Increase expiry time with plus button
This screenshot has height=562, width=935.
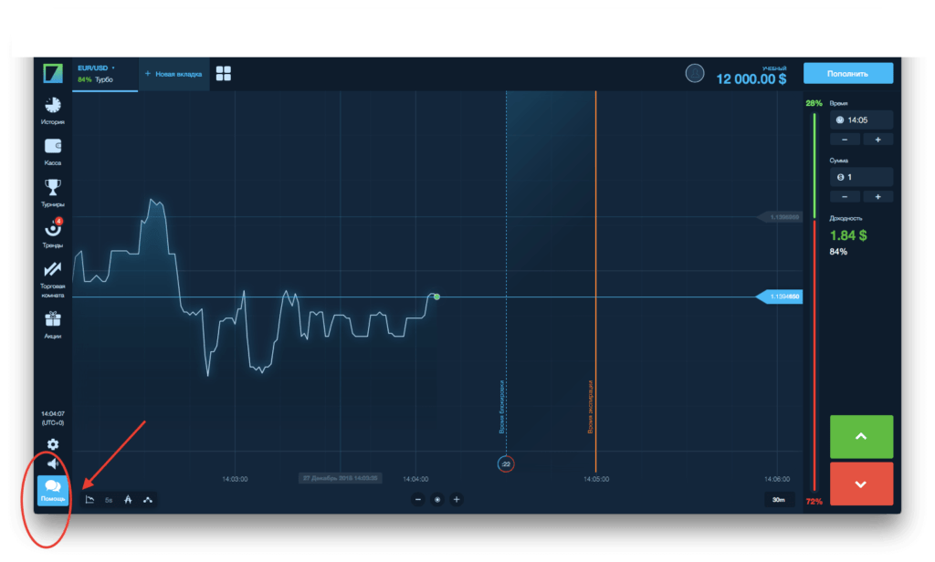coord(877,140)
